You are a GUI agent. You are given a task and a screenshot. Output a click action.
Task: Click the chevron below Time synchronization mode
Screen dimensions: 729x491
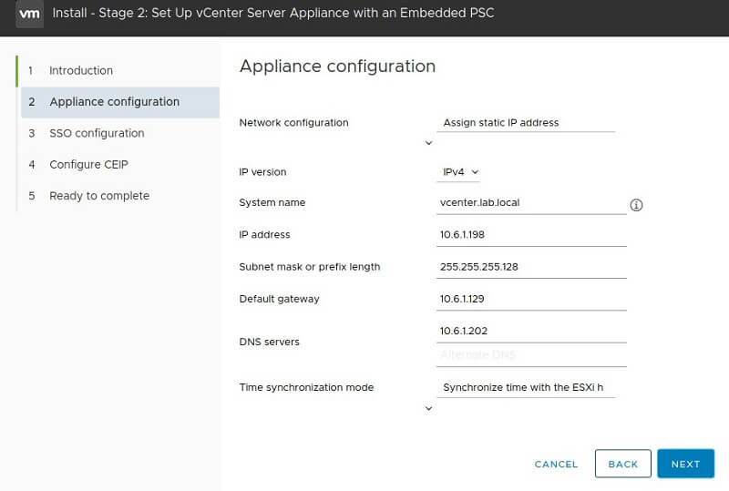(x=428, y=409)
